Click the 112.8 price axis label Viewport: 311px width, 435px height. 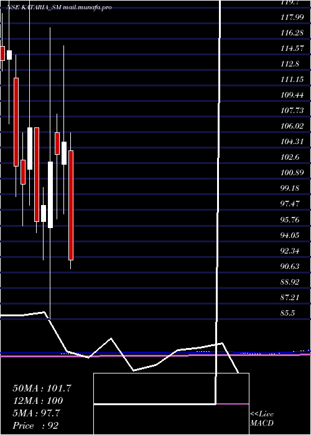click(x=290, y=64)
